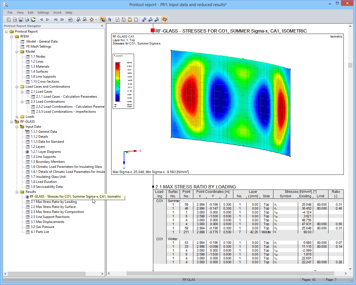Image resolution: width=356 pixels, height=285 pixels.
Task: Select 1.13 Cross-Sections tree item
Action: (45, 82)
